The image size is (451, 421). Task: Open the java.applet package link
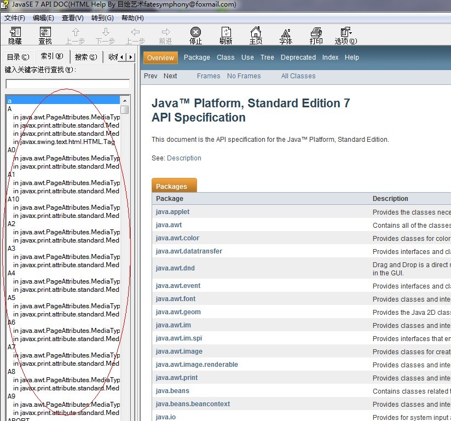(x=172, y=212)
